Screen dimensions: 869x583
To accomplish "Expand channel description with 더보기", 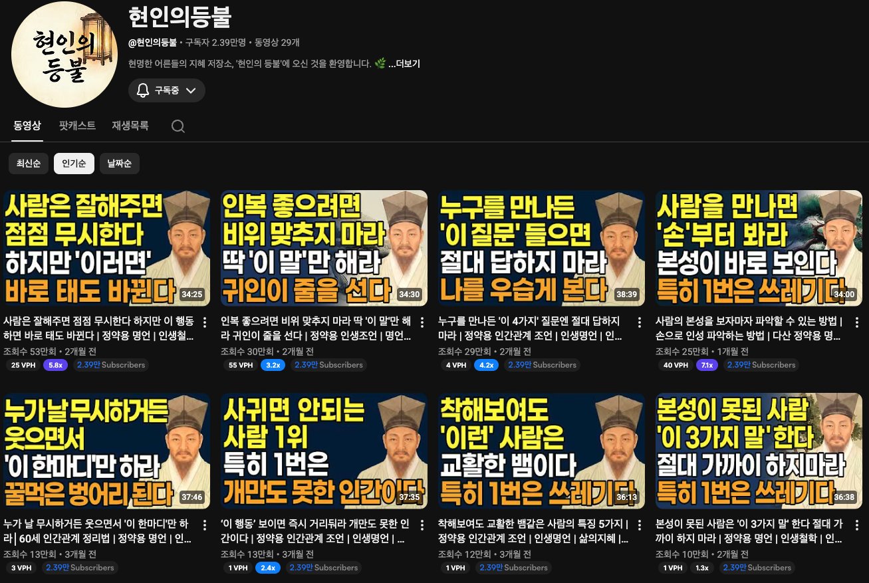I will tap(404, 64).
